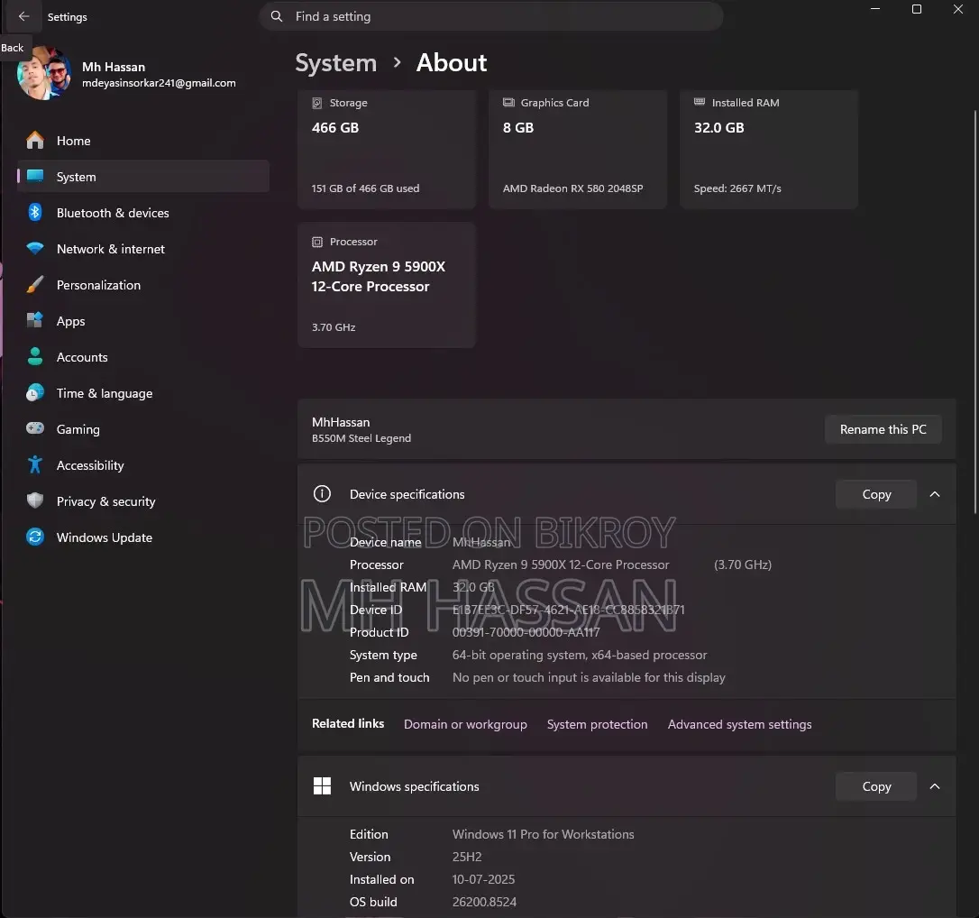Click the OS build 26200.8524 value
This screenshot has width=979, height=918.
pos(484,902)
